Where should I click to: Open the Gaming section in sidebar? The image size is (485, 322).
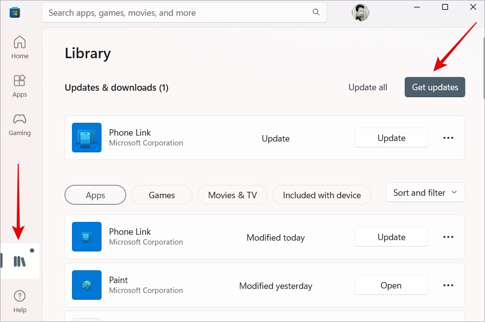(20, 124)
